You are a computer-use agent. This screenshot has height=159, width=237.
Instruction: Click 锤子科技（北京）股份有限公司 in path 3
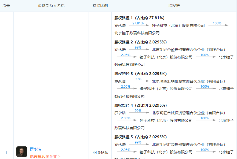[166, 89]
